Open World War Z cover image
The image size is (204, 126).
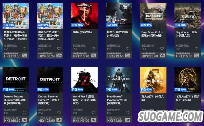[x=84, y=80]
